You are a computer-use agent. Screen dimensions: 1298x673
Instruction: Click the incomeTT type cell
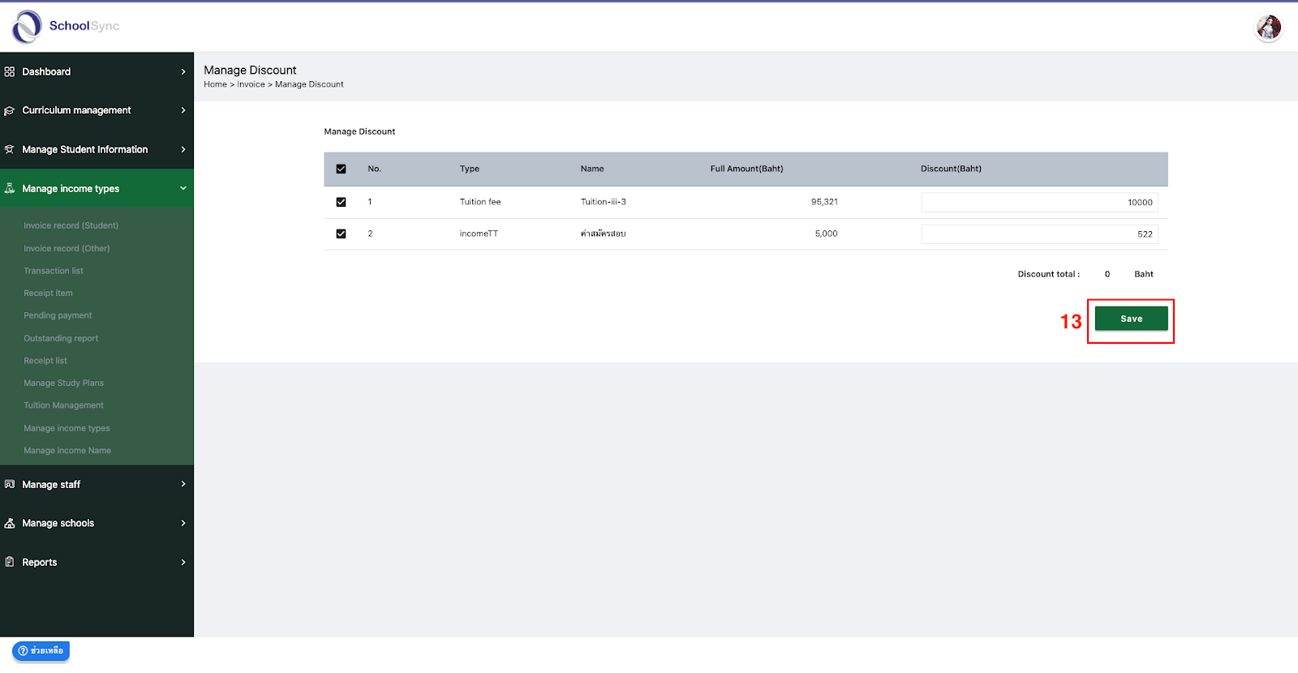[x=479, y=234]
